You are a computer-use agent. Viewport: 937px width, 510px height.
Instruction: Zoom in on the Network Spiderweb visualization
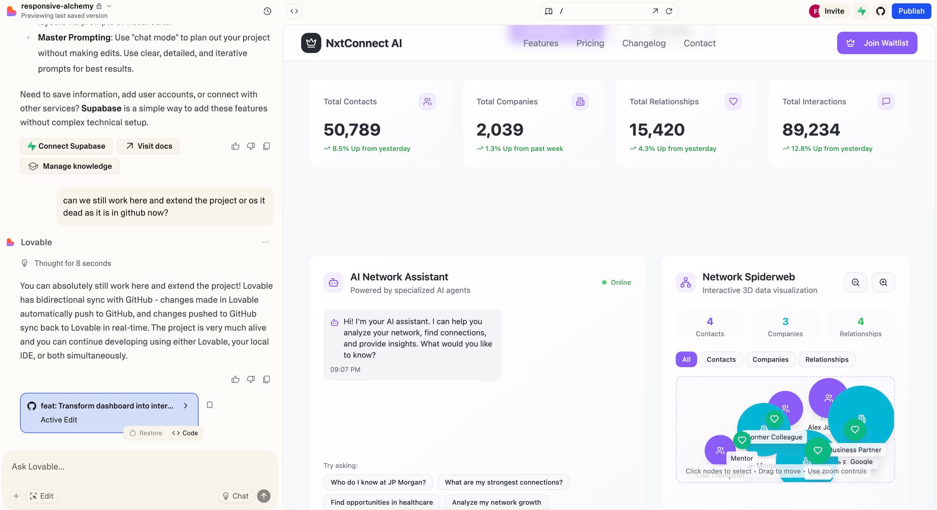[883, 282]
